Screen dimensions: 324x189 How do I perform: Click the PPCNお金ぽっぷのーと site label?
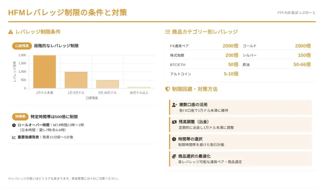click(296, 13)
